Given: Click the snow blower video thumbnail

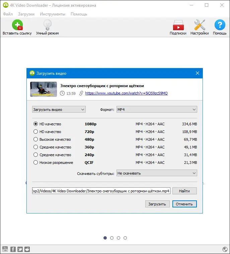Looking at the screenshot, I should (44, 89).
